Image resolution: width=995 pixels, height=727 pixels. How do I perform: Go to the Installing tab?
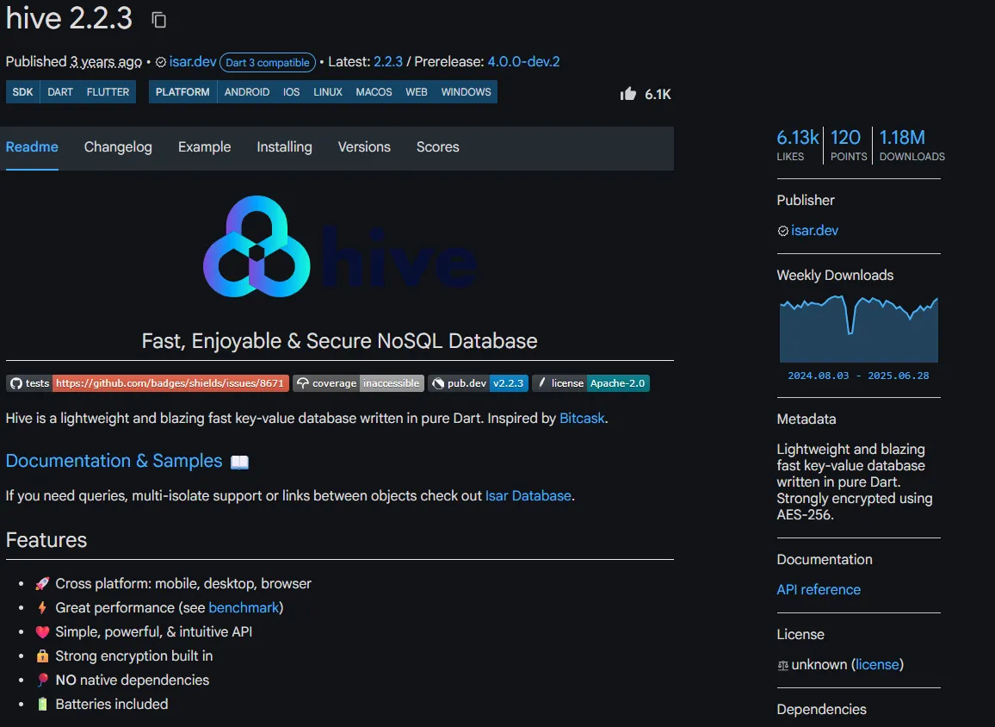click(x=284, y=147)
